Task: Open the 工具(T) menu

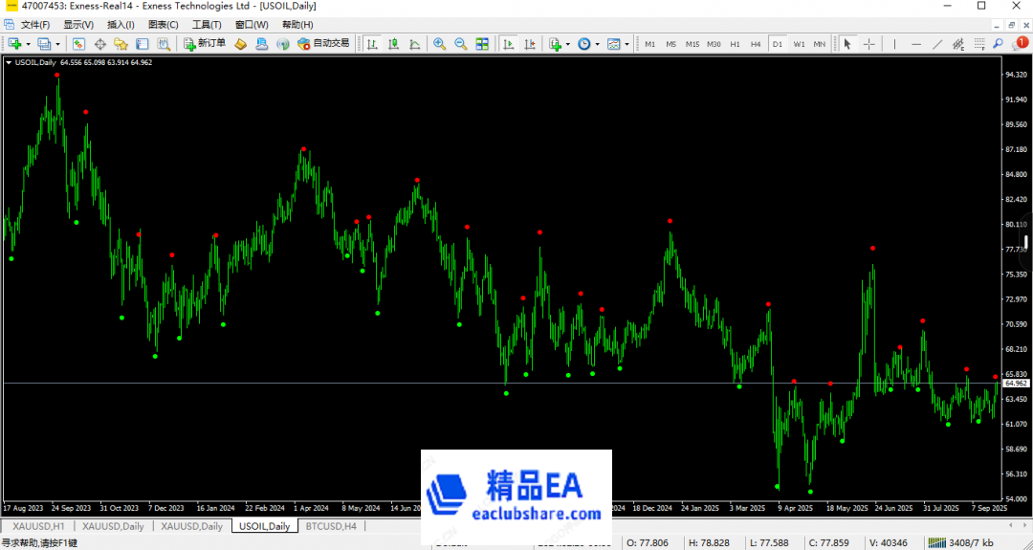Action: pos(207,24)
